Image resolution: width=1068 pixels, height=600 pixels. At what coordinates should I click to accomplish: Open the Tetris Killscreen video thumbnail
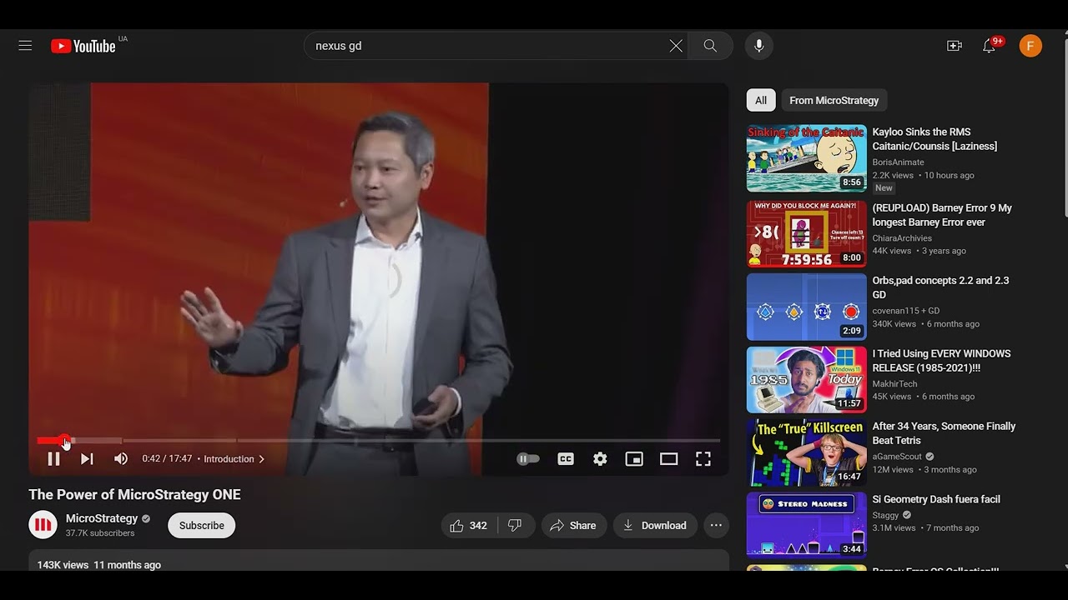pyautogui.click(x=807, y=452)
